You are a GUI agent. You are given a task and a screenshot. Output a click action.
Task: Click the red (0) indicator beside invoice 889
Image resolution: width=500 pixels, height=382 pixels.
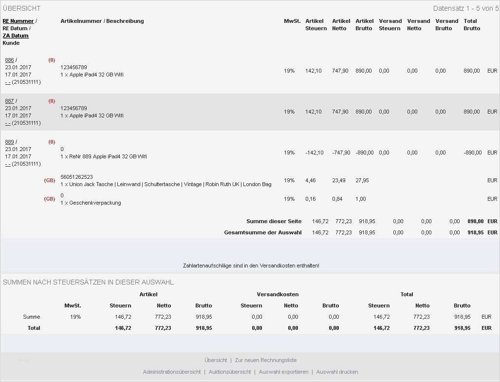pyautogui.click(x=51, y=142)
